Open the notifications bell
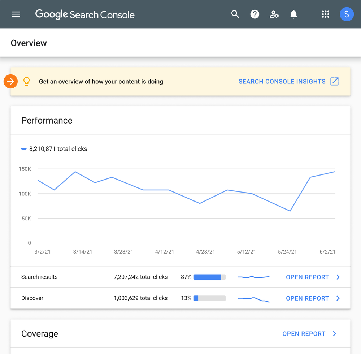The image size is (361, 354). click(x=294, y=14)
